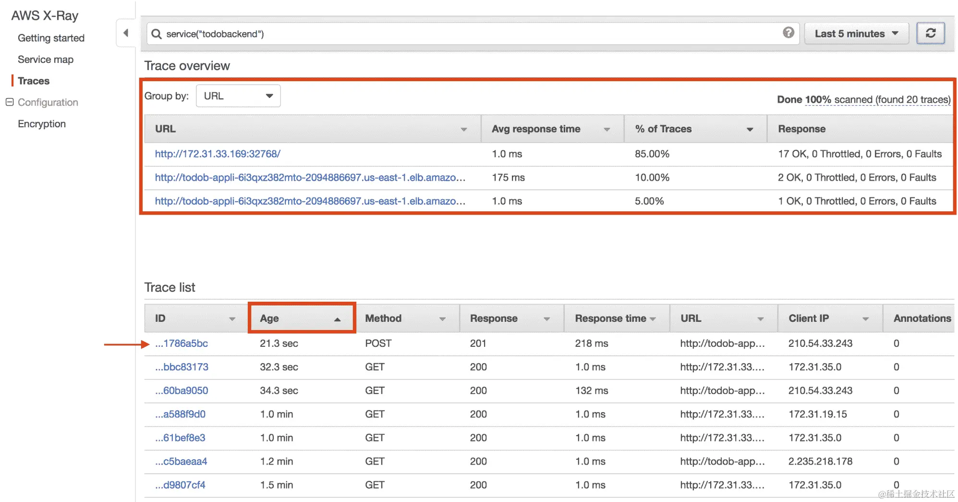Select the 218 ms response time cell
Viewport: 958px width, 502px height.
pyautogui.click(x=592, y=343)
